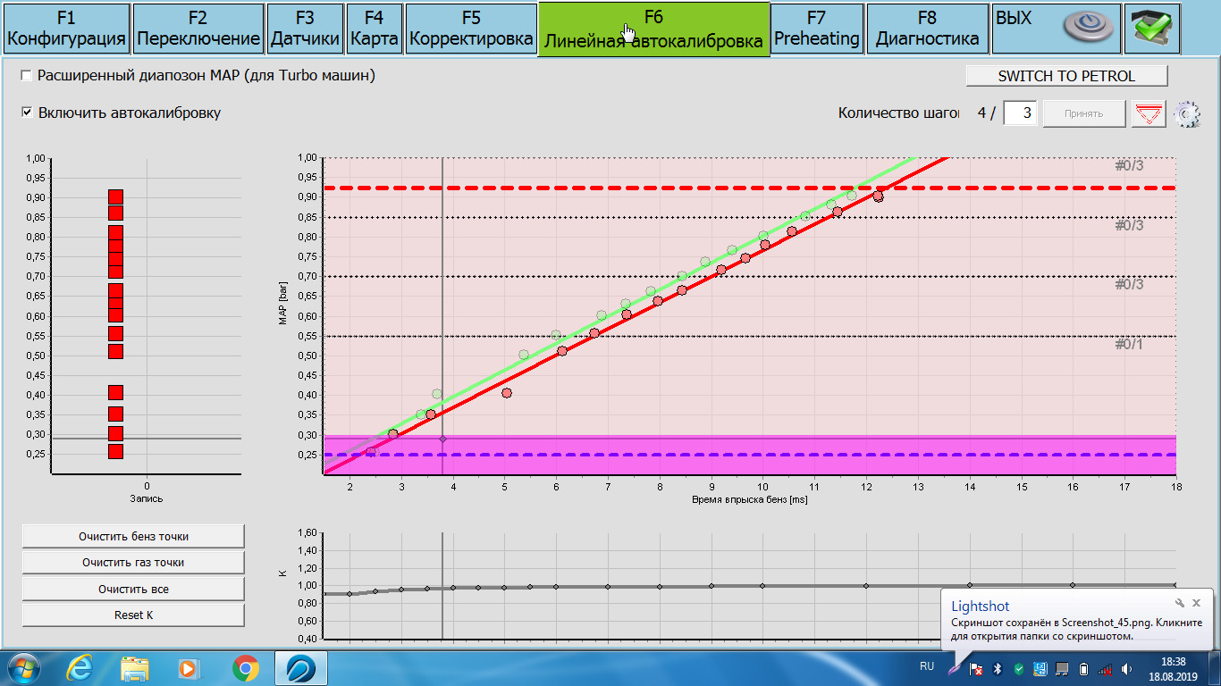Click the Reset K button
The width and height of the screenshot is (1221, 686).
click(x=133, y=615)
